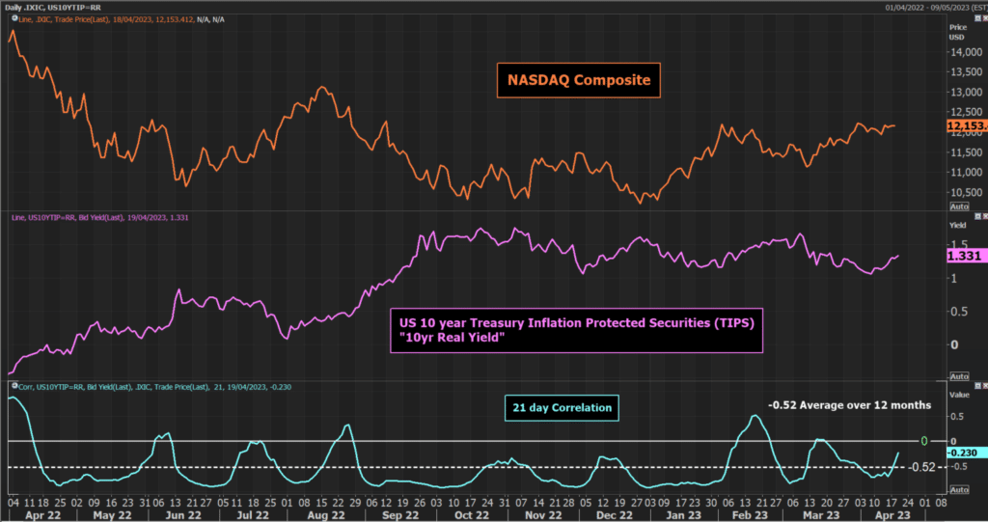Select the Corr US10YTIP=RR legend line
This screenshot has height=522, width=988.
[x=155, y=387]
